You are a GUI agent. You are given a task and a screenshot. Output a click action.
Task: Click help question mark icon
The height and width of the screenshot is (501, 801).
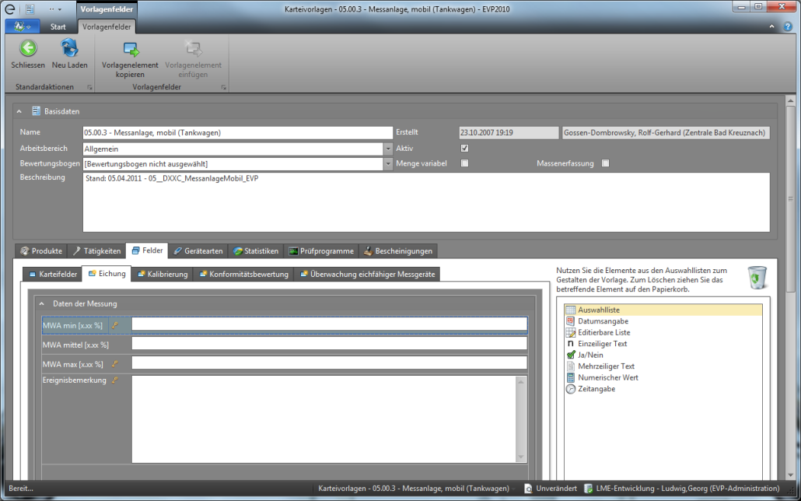point(789,26)
